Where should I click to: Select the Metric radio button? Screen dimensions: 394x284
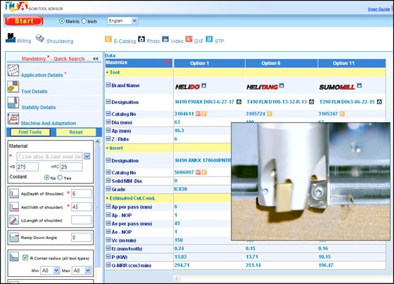62,21
